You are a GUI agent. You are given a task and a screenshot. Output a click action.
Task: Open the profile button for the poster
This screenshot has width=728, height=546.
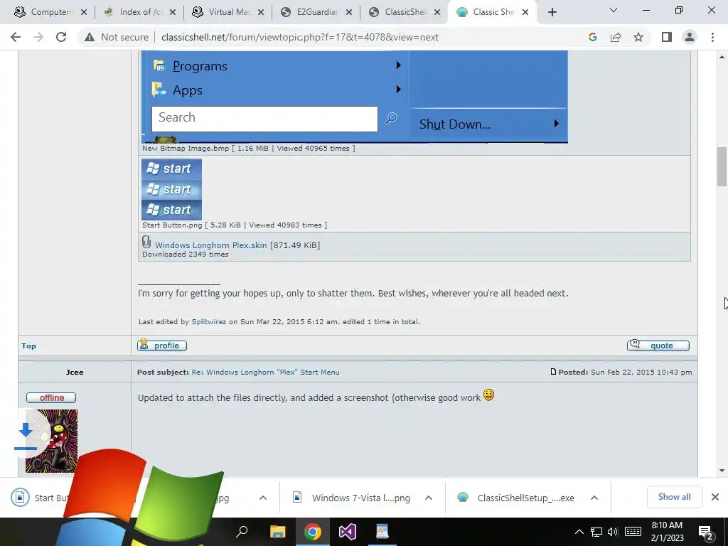(162, 346)
